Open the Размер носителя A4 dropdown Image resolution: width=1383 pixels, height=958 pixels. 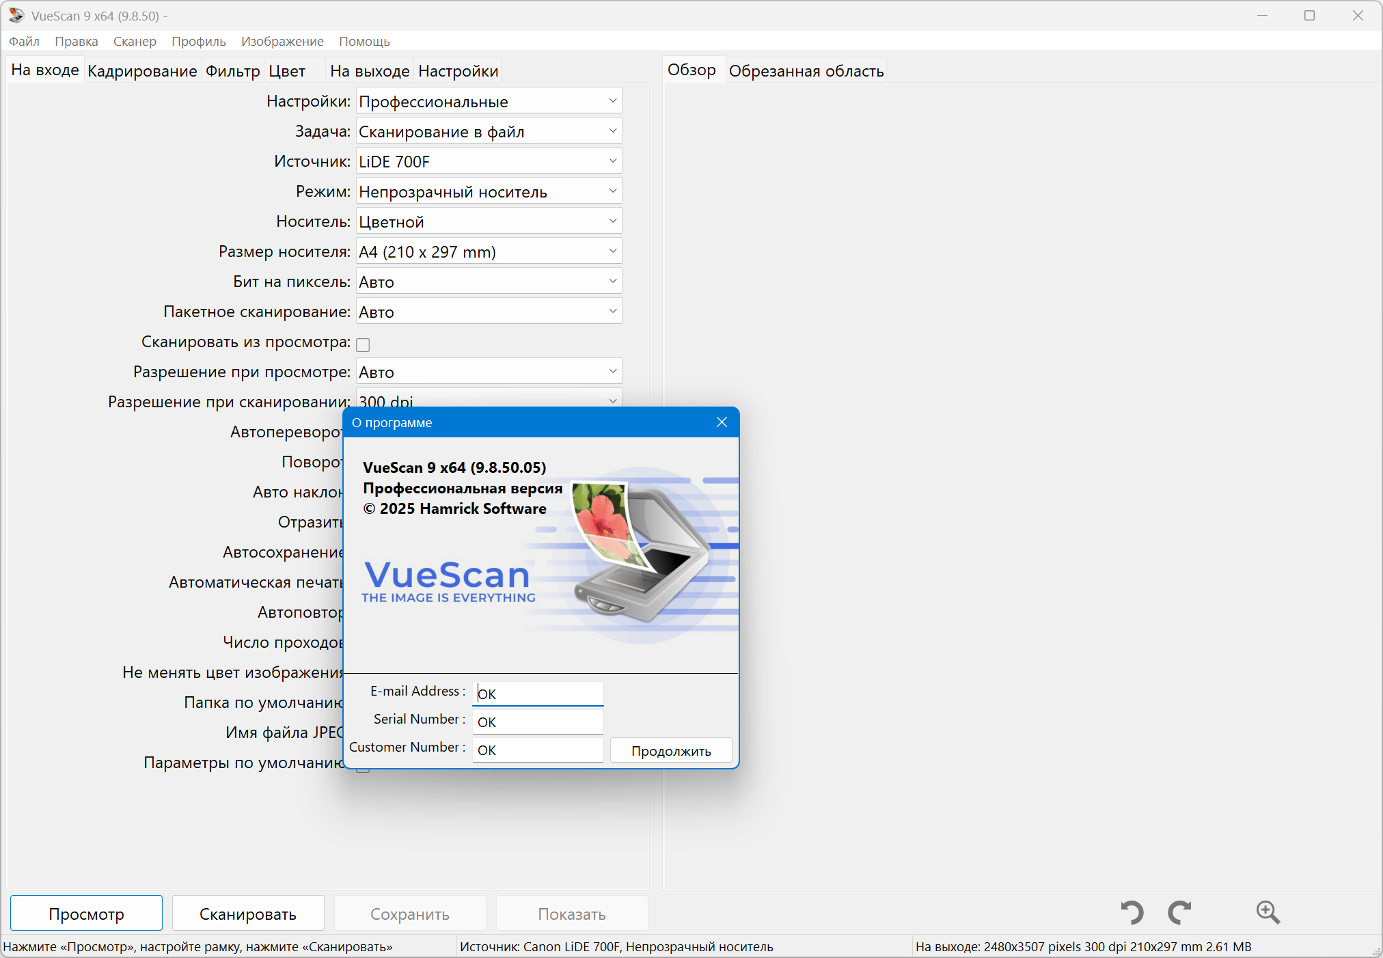489,251
